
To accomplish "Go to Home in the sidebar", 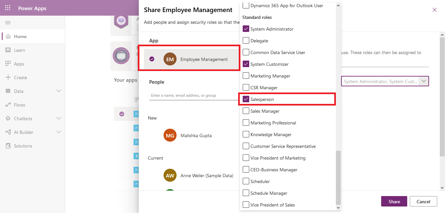I will [x=33, y=36].
